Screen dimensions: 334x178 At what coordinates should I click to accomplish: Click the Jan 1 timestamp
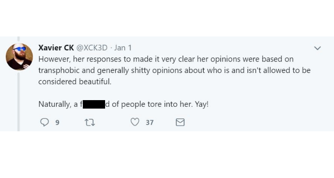(x=123, y=48)
